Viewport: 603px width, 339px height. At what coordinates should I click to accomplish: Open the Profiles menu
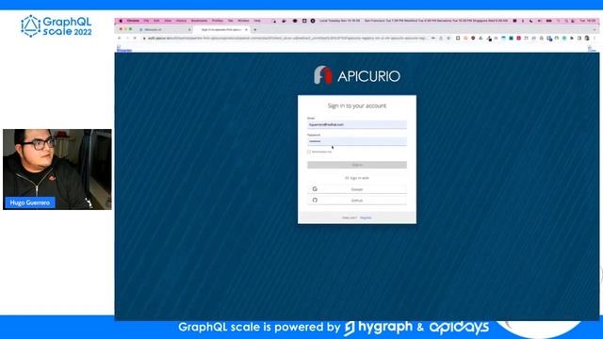(218, 21)
